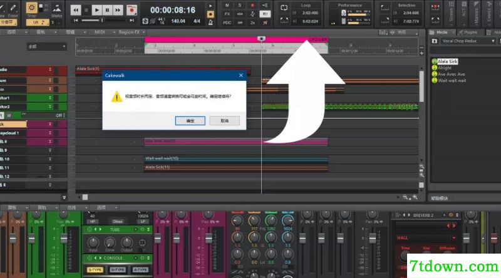This screenshot has height=278, width=501.
Task: Click the audio engine reset icon
Action: (x=145, y=21)
